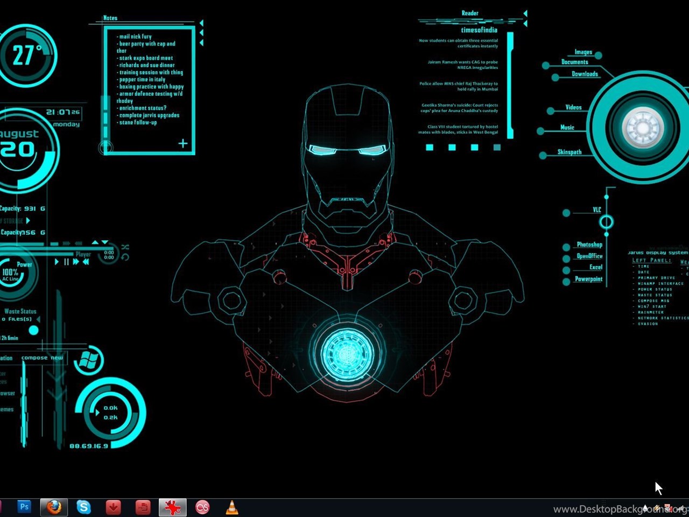This screenshot has width=689, height=517.
Task: Launch Excel from the launcher list
Action: 596,267
